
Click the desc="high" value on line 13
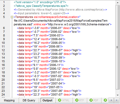click(75, 54)
